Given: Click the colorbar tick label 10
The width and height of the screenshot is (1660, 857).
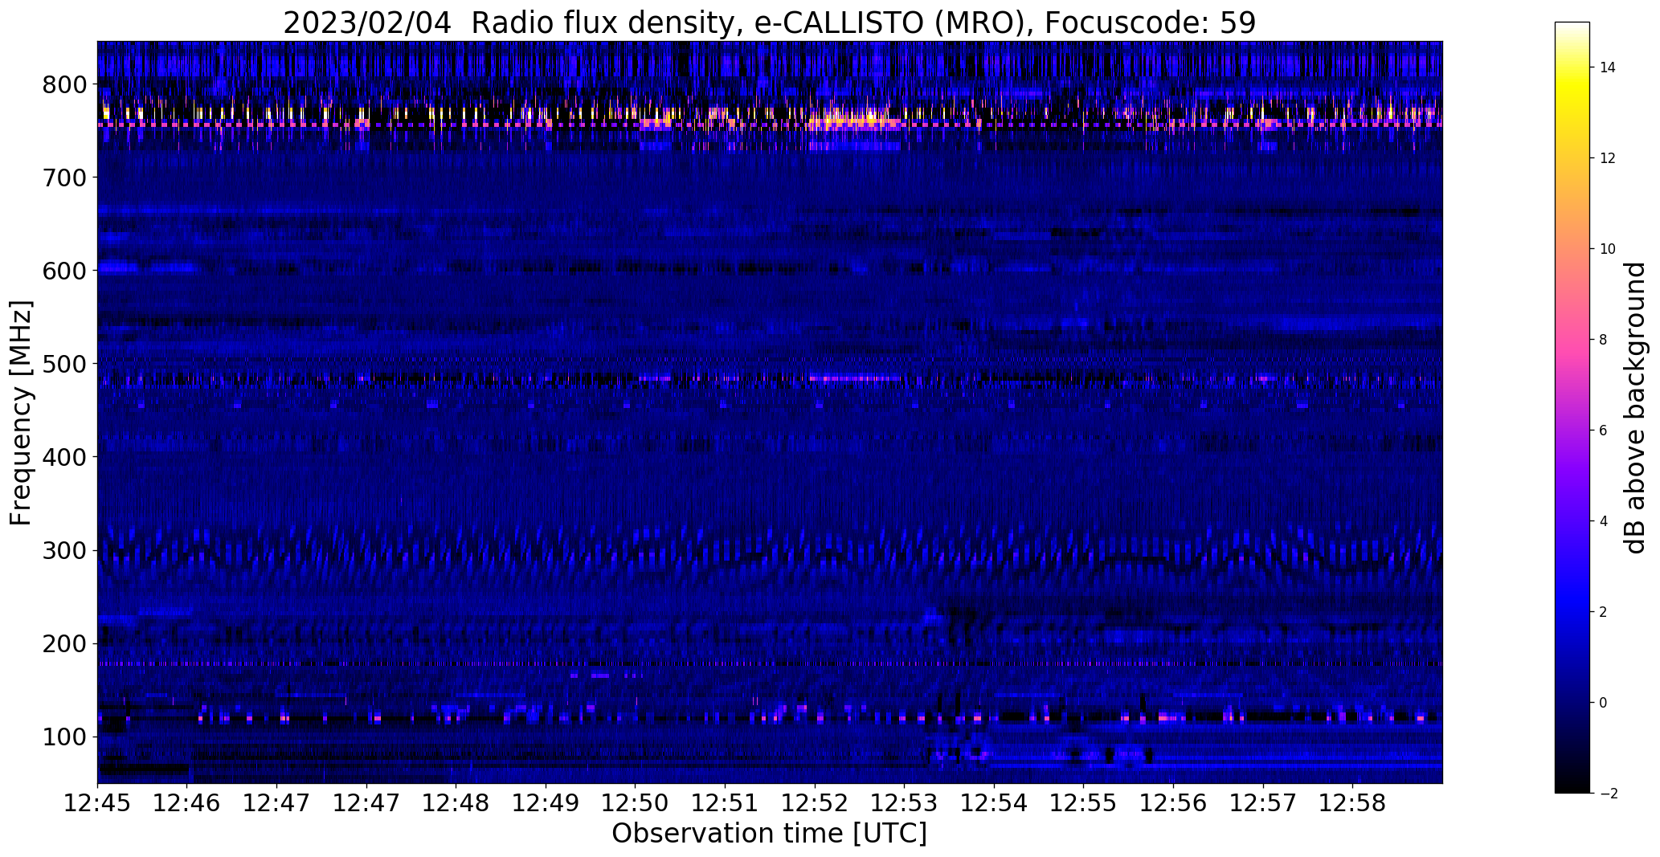Looking at the screenshot, I should [1608, 249].
